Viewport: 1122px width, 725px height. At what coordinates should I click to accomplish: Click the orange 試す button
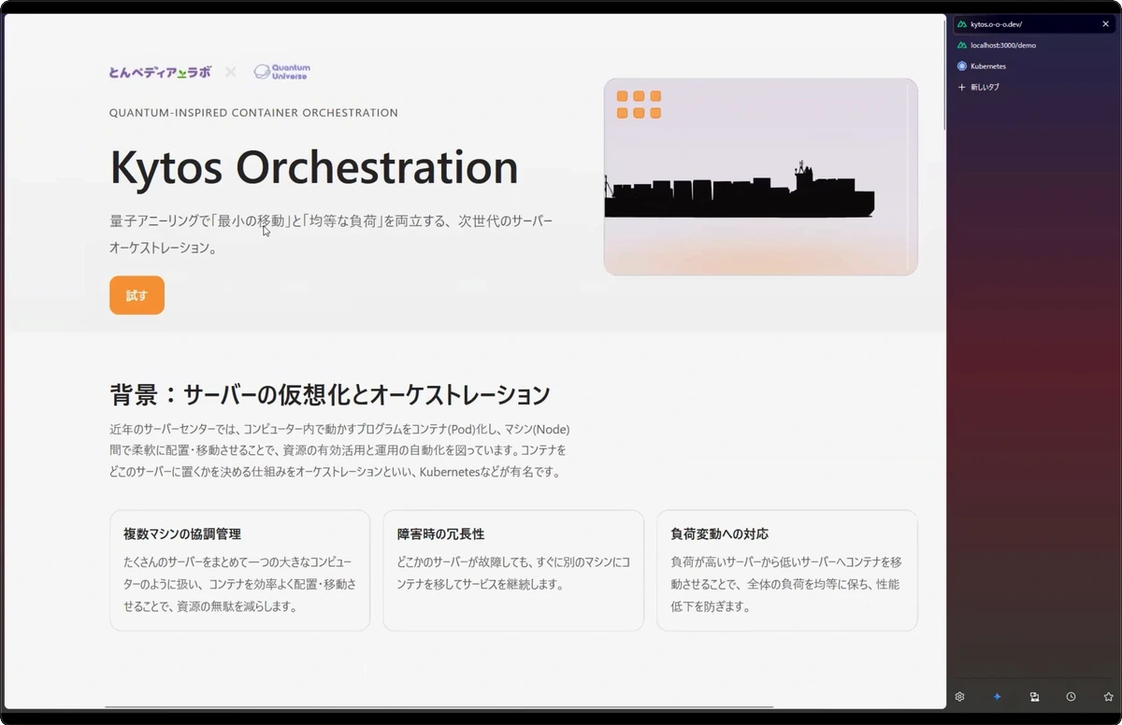coord(137,294)
